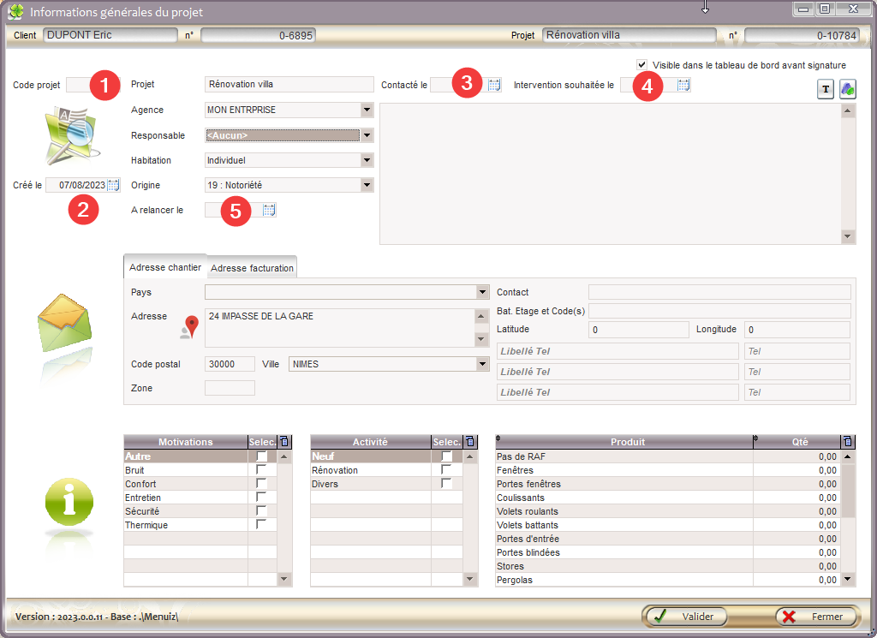
Task: Sort by Motivations column header
Action: [x=186, y=442]
